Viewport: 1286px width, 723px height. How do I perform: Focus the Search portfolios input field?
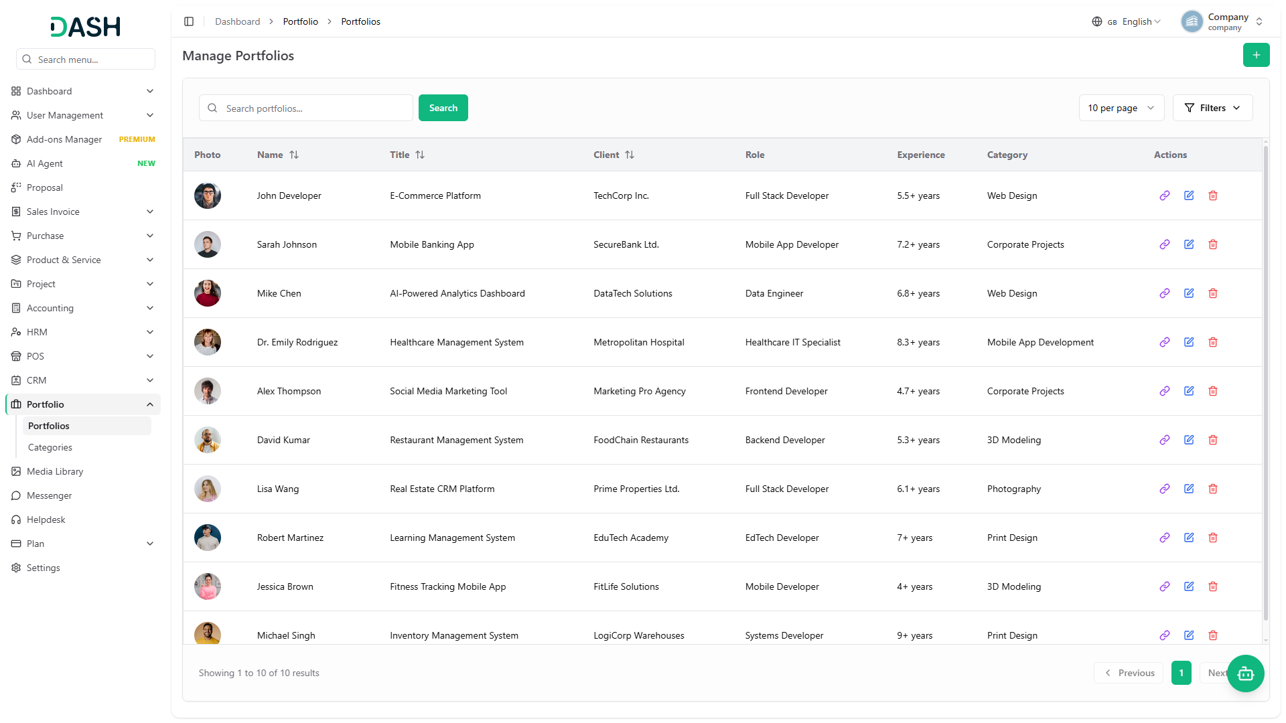pyautogui.click(x=306, y=108)
